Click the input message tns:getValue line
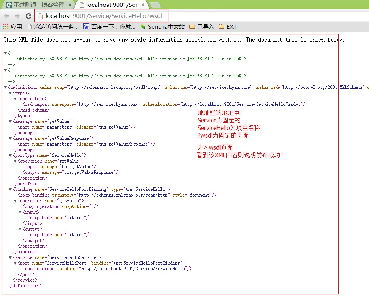This screenshot has height=302, width=369. coord(61,167)
